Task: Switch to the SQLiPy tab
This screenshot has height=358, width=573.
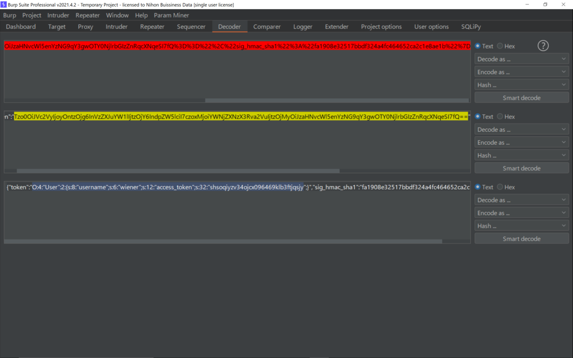Action: click(471, 27)
